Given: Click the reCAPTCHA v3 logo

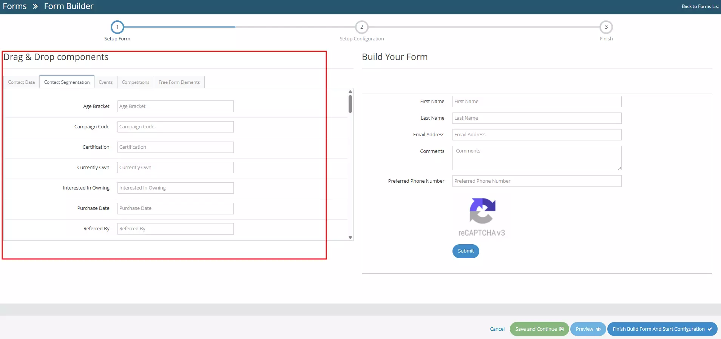Looking at the screenshot, I should pos(482,217).
